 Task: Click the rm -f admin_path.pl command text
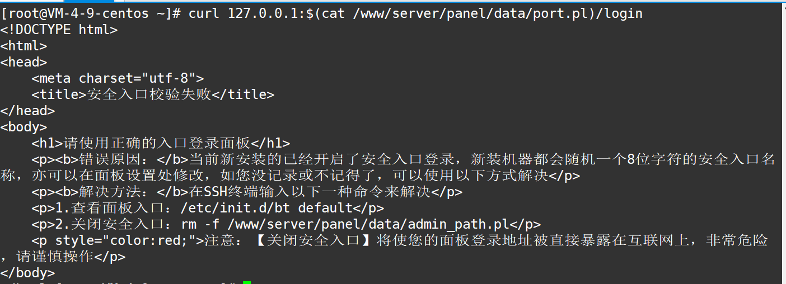tap(345, 224)
